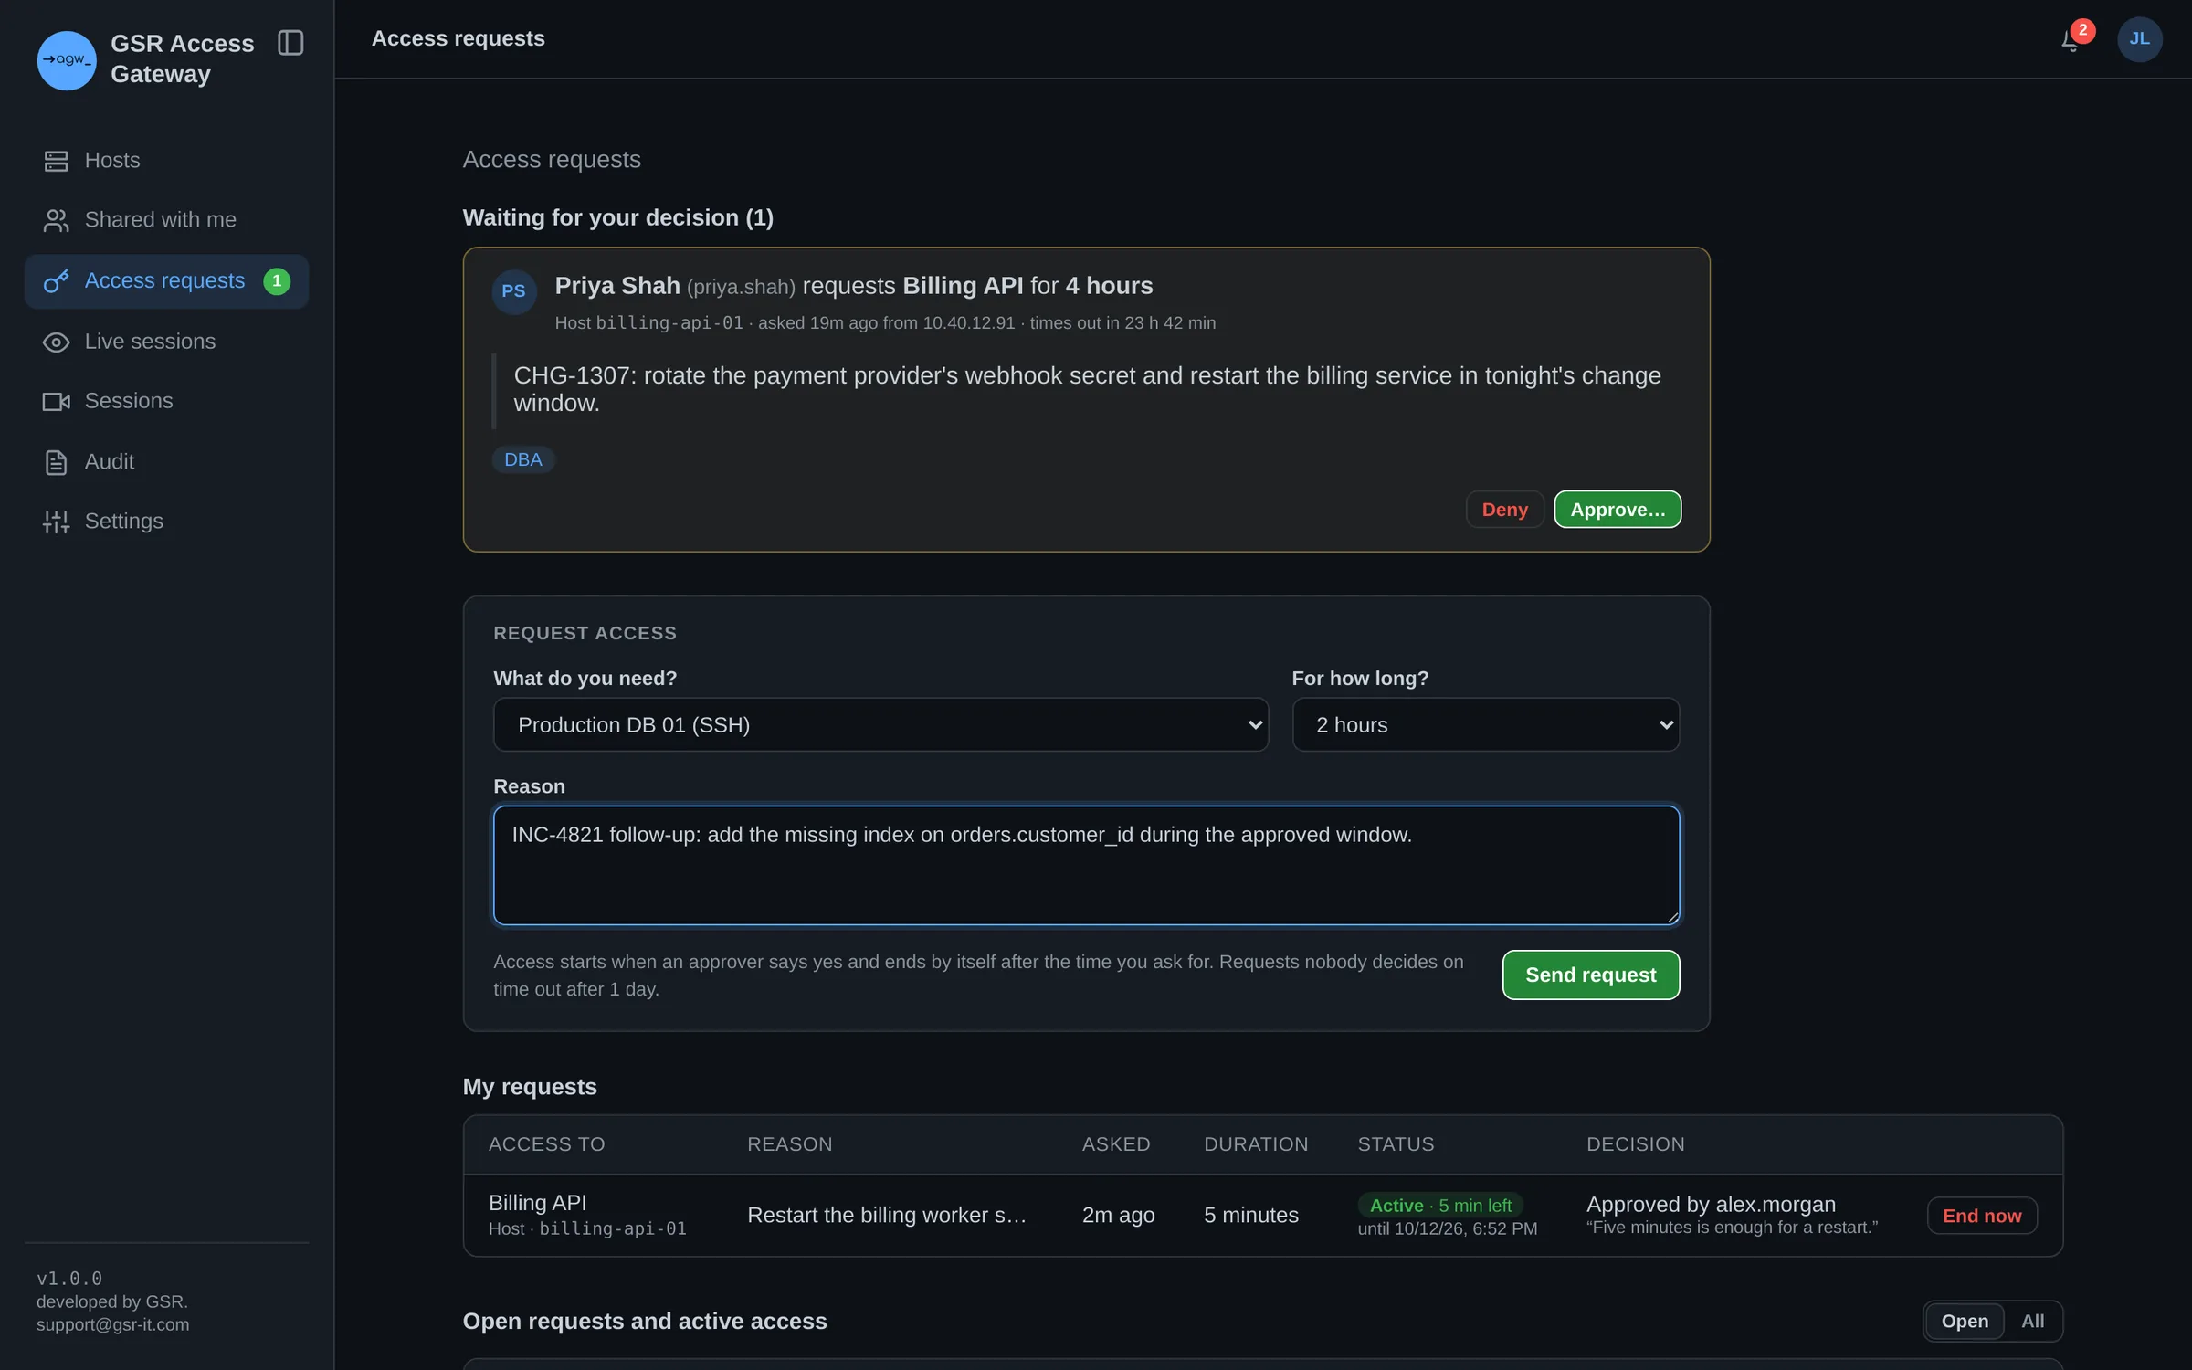Click the agw gateway logo
Image resolution: width=2192 pixels, height=1370 pixels.
tap(67, 60)
